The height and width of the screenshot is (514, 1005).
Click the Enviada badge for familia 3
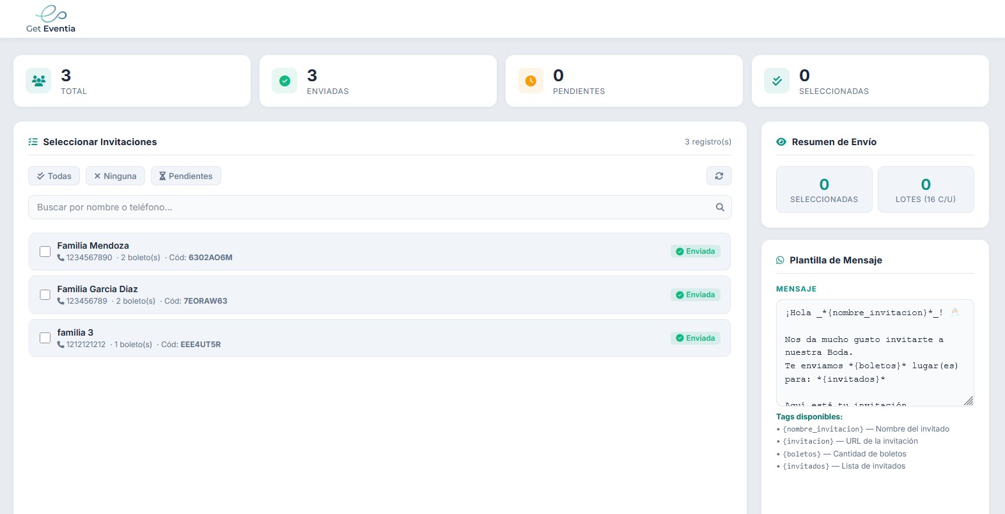point(696,338)
